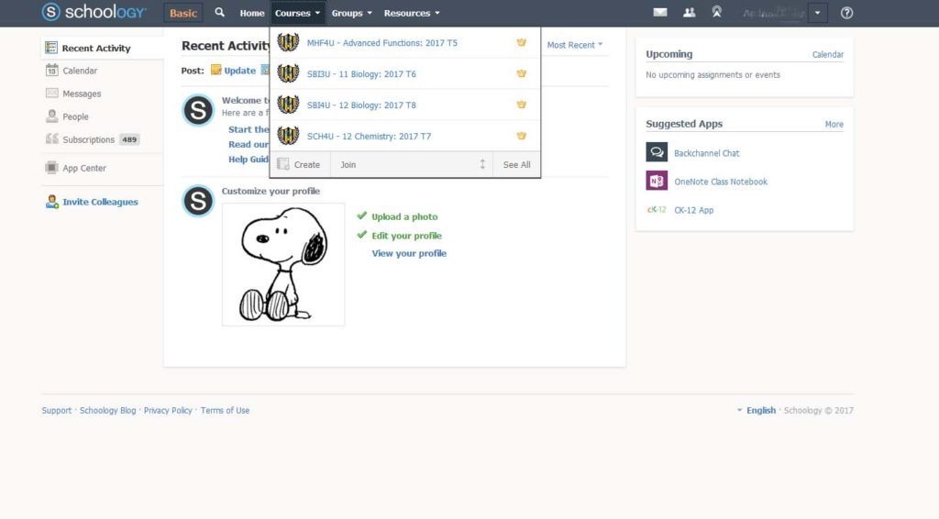Open the Backchannel Chat link
Image resolution: width=939 pixels, height=519 pixels.
(x=707, y=153)
